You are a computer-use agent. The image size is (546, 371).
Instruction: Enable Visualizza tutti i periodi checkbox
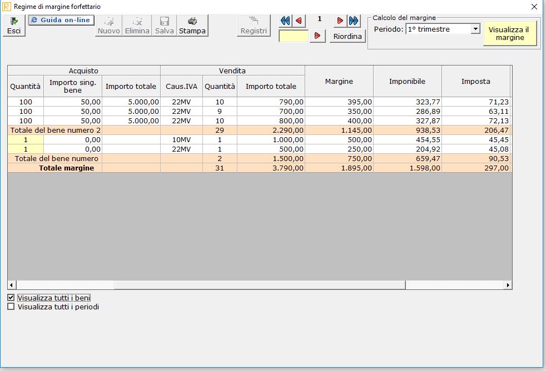point(11,307)
